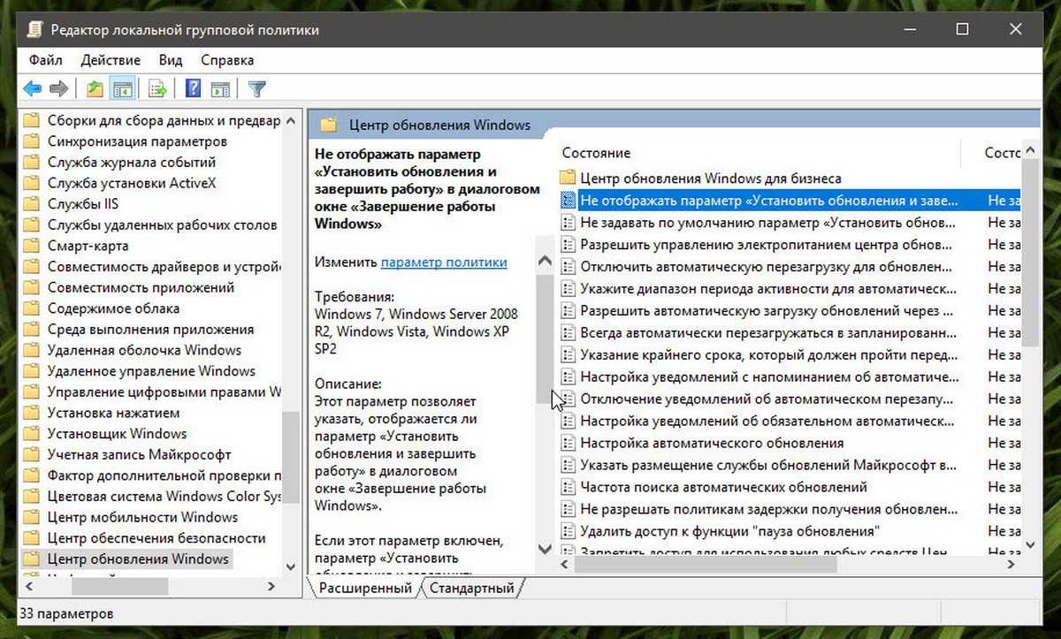Open the Действие menu
This screenshot has height=639, width=1061.
coord(111,60)
